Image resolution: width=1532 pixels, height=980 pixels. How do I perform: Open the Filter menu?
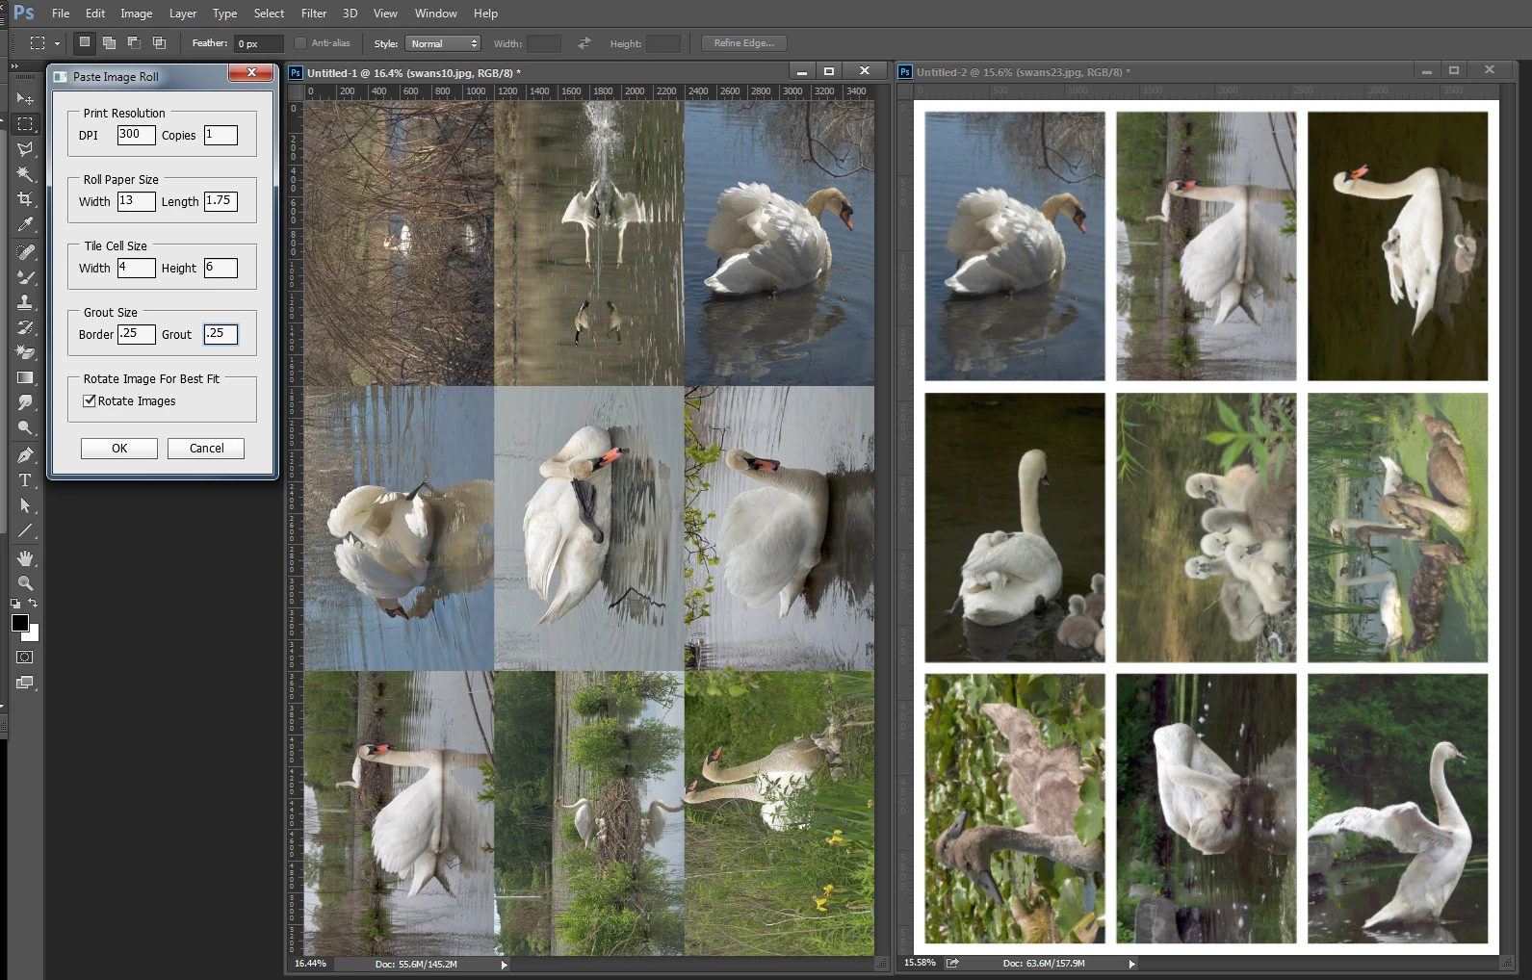(x=314, y=13)
